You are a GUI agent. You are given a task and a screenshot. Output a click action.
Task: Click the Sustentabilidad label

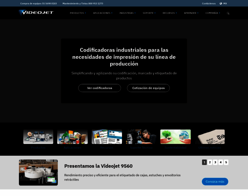tap(176, 148)
